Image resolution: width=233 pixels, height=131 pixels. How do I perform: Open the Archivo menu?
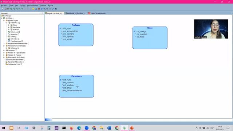[x=4, y=5]
